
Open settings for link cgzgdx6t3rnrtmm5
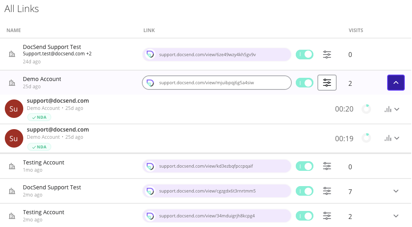point(327,191)
